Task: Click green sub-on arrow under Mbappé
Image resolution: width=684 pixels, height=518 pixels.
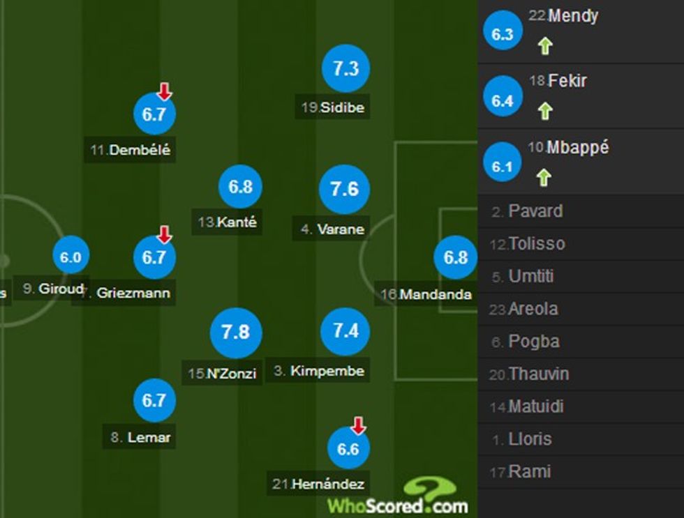Action: 544,178
